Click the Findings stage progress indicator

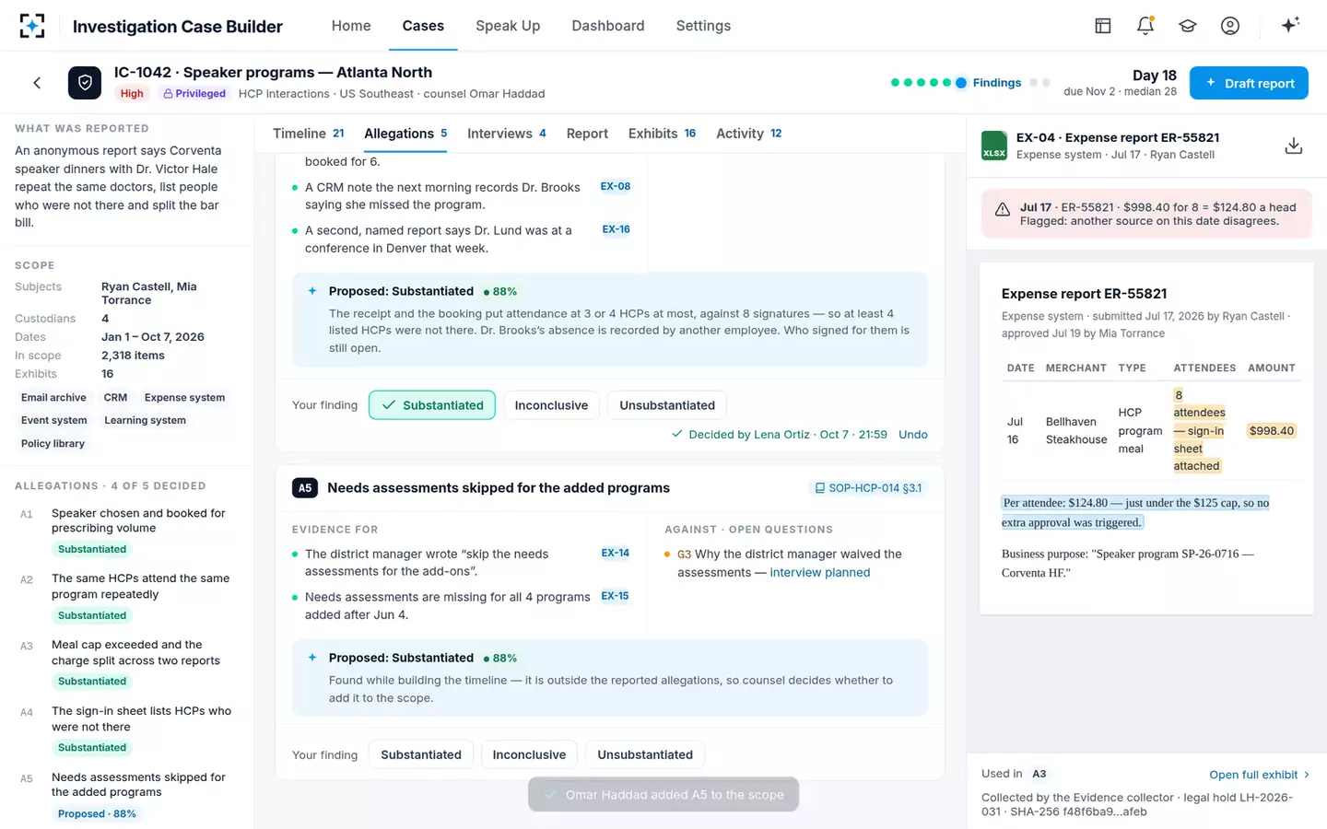click(989, 83)
